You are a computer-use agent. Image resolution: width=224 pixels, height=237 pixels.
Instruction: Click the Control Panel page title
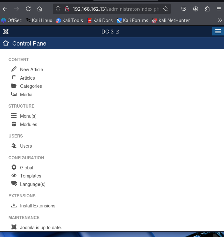point(30,44)
